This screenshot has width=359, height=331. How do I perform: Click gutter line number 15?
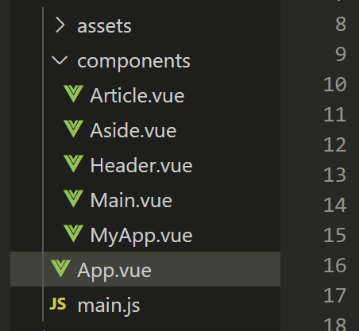click(x=335, y=235)
